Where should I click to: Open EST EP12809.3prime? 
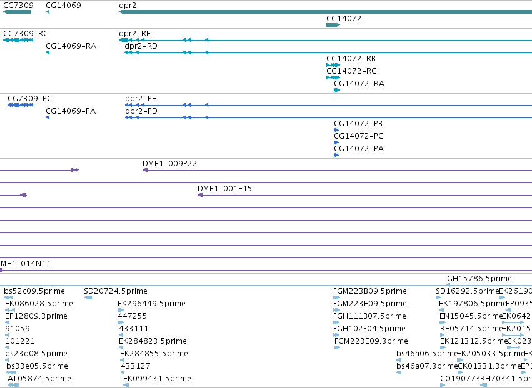click(36, 316)
